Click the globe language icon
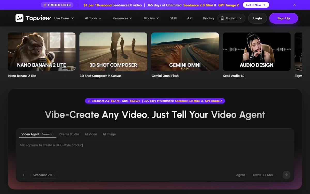Image resolution: width=310 pixels, height=194 pixels. [222, 18]
